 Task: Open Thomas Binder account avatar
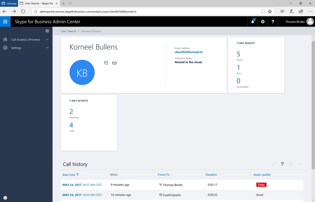tap(310, 21)
